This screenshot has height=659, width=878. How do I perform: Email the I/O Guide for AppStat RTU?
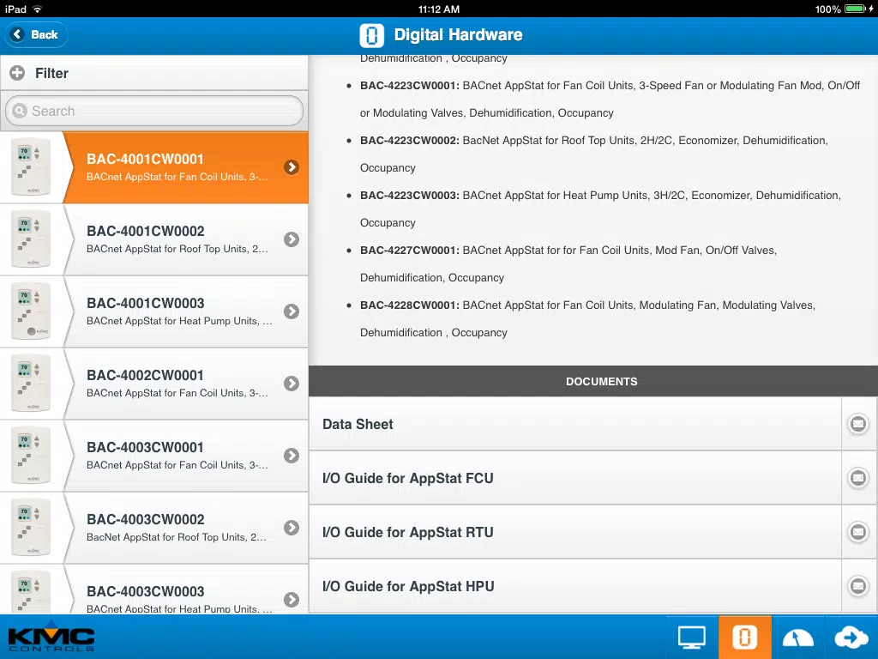(x=858, y=532)
